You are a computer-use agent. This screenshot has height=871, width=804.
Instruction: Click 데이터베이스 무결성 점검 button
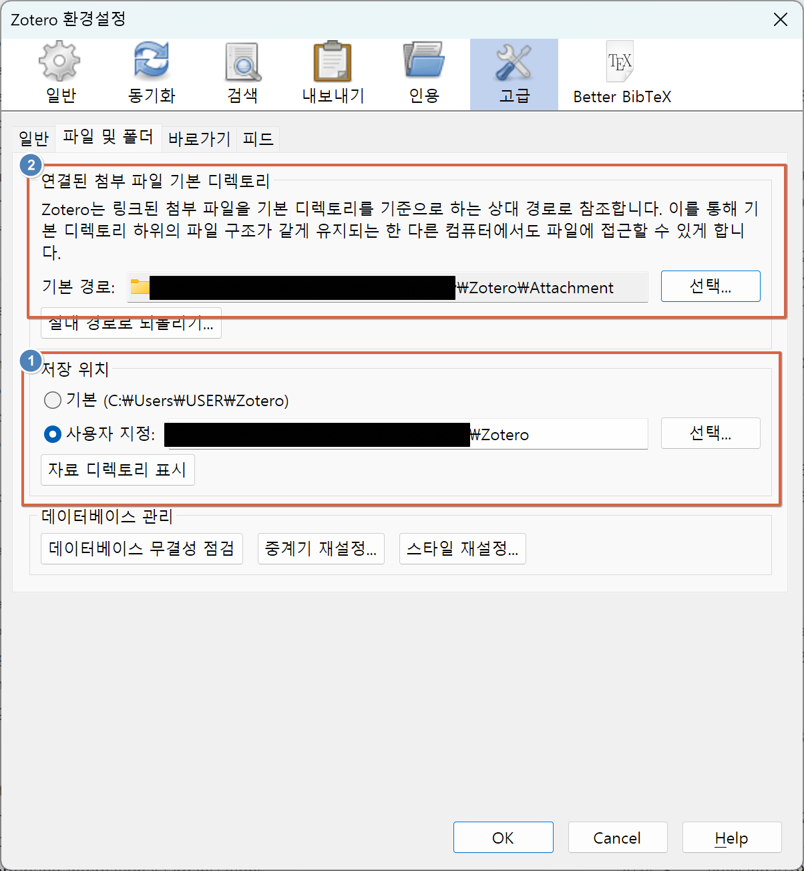coord(142,548)
